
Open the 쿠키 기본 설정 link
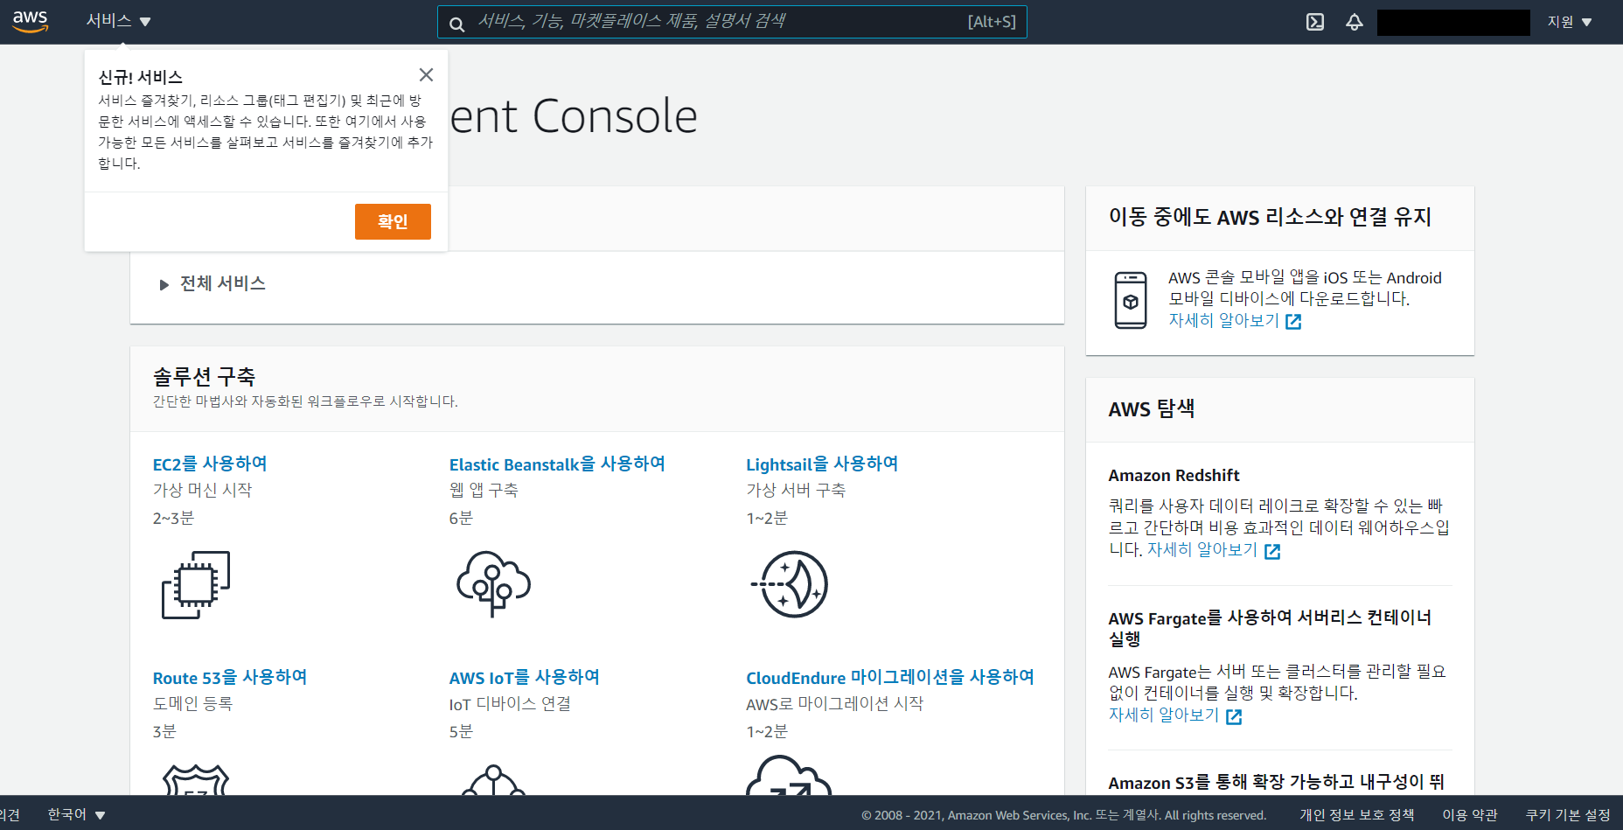tap(1568, 814)
